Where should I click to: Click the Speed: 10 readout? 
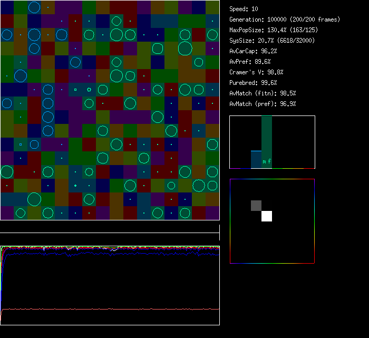(x=244, y=9)
